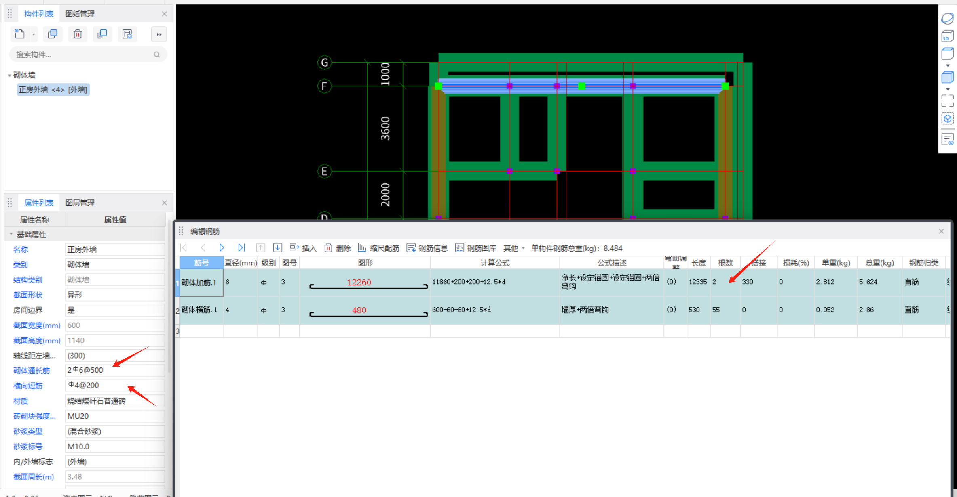The width and height of the screenshot is (957, 497).
Task: Switch to the 构件列表 tab
Action: [39, 14]
